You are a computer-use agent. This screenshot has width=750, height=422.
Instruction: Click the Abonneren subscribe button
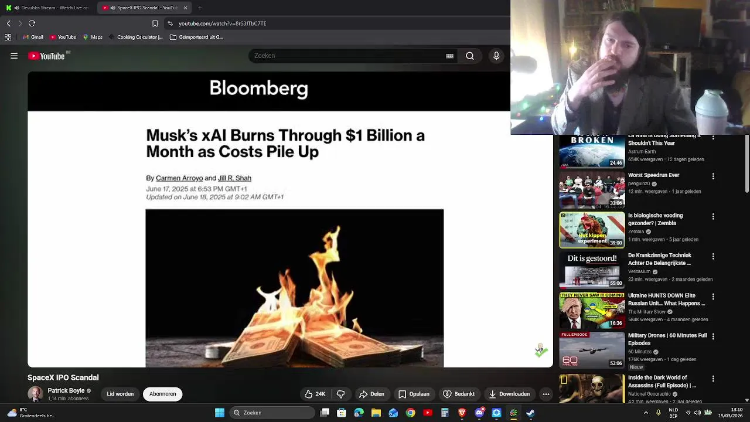pos(163,394)
